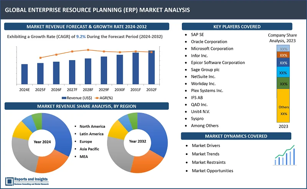This screenshot has height=189, width=307.
Task: Click Among Others entry
Action: point(205,126)
